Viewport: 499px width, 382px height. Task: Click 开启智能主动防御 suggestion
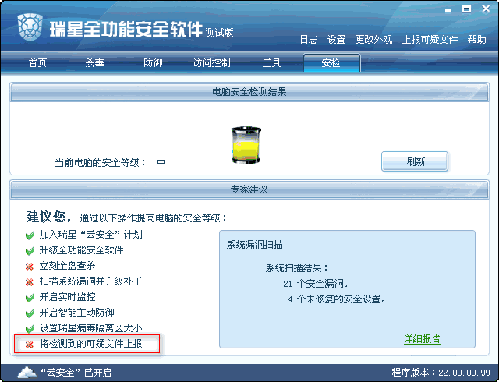pyautogui.click(x=76, y=313)
